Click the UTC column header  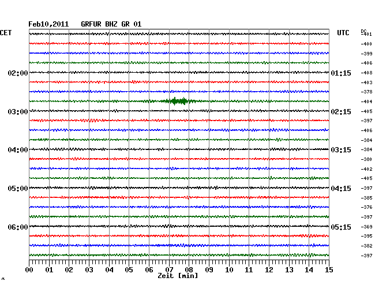click(343, 33)
